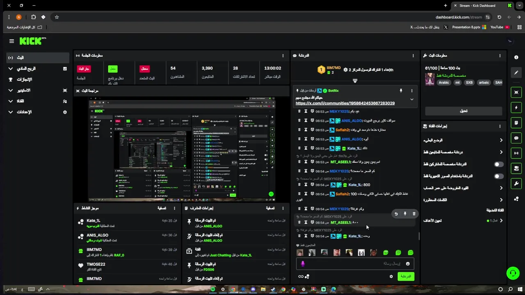525x295 pixels.
Task: Click the SXB tag chip
Action: (x=469, y=82)
